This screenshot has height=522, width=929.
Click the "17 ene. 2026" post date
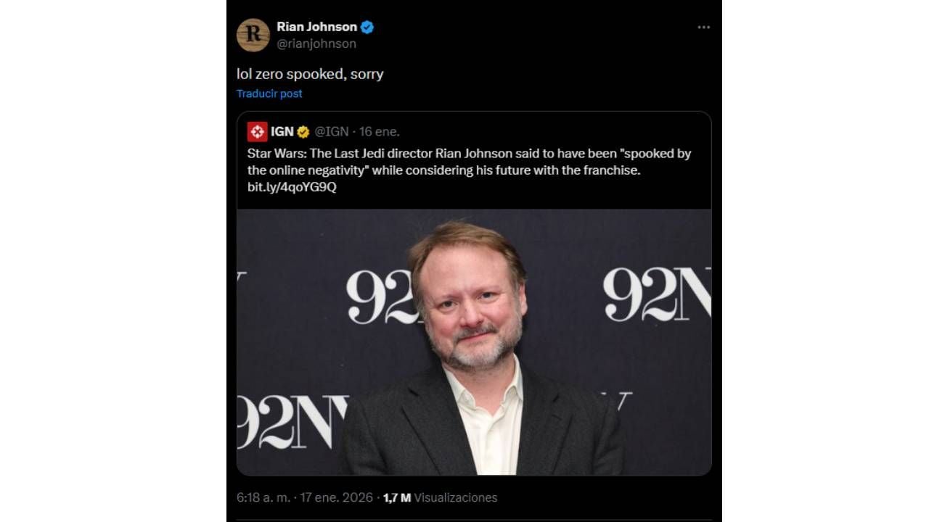(x=336, y=497)
